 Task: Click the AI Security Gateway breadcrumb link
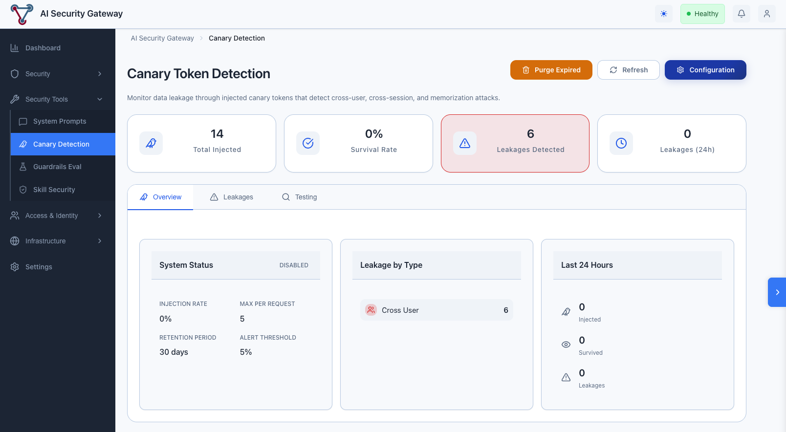point(162,38)
